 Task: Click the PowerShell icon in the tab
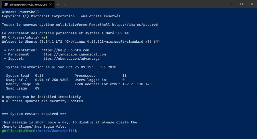(x=6, y=4)
